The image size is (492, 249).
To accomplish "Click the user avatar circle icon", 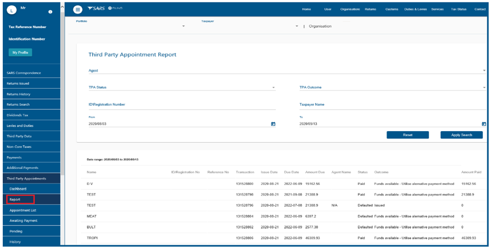I will (x=12, y=10).
